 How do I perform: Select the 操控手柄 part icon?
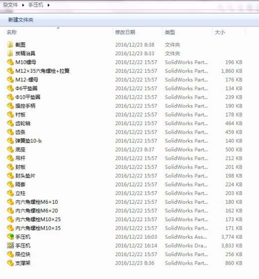click(x=10, y=106)
